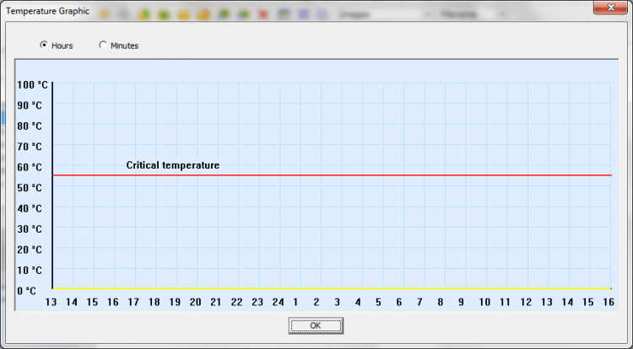Select the Minutes radio button
This screenshot has height=349, width=633.
(104, 46)
